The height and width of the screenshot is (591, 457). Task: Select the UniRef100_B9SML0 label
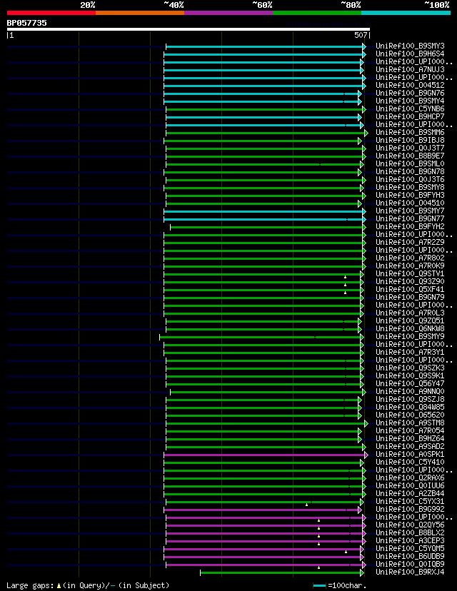[x=410, y=164]
